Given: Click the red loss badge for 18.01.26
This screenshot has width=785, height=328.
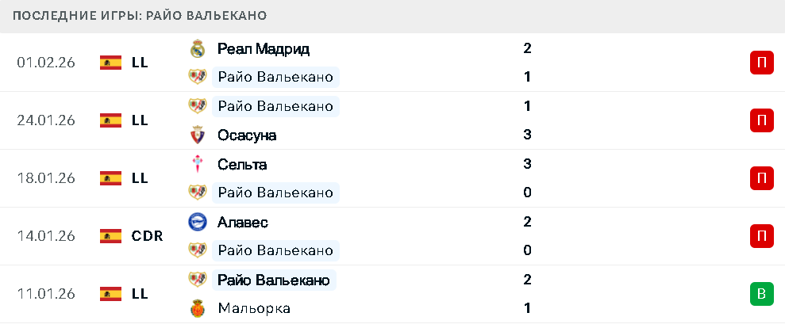Looking at the screenshot, I should [x=761, y=178].
